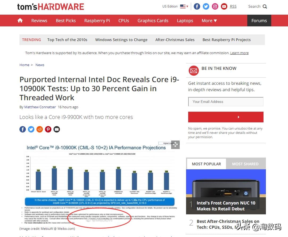Screen dimensions: 288x237
Task: Switch to the Most Shared tab
Action: click(245, 164)
